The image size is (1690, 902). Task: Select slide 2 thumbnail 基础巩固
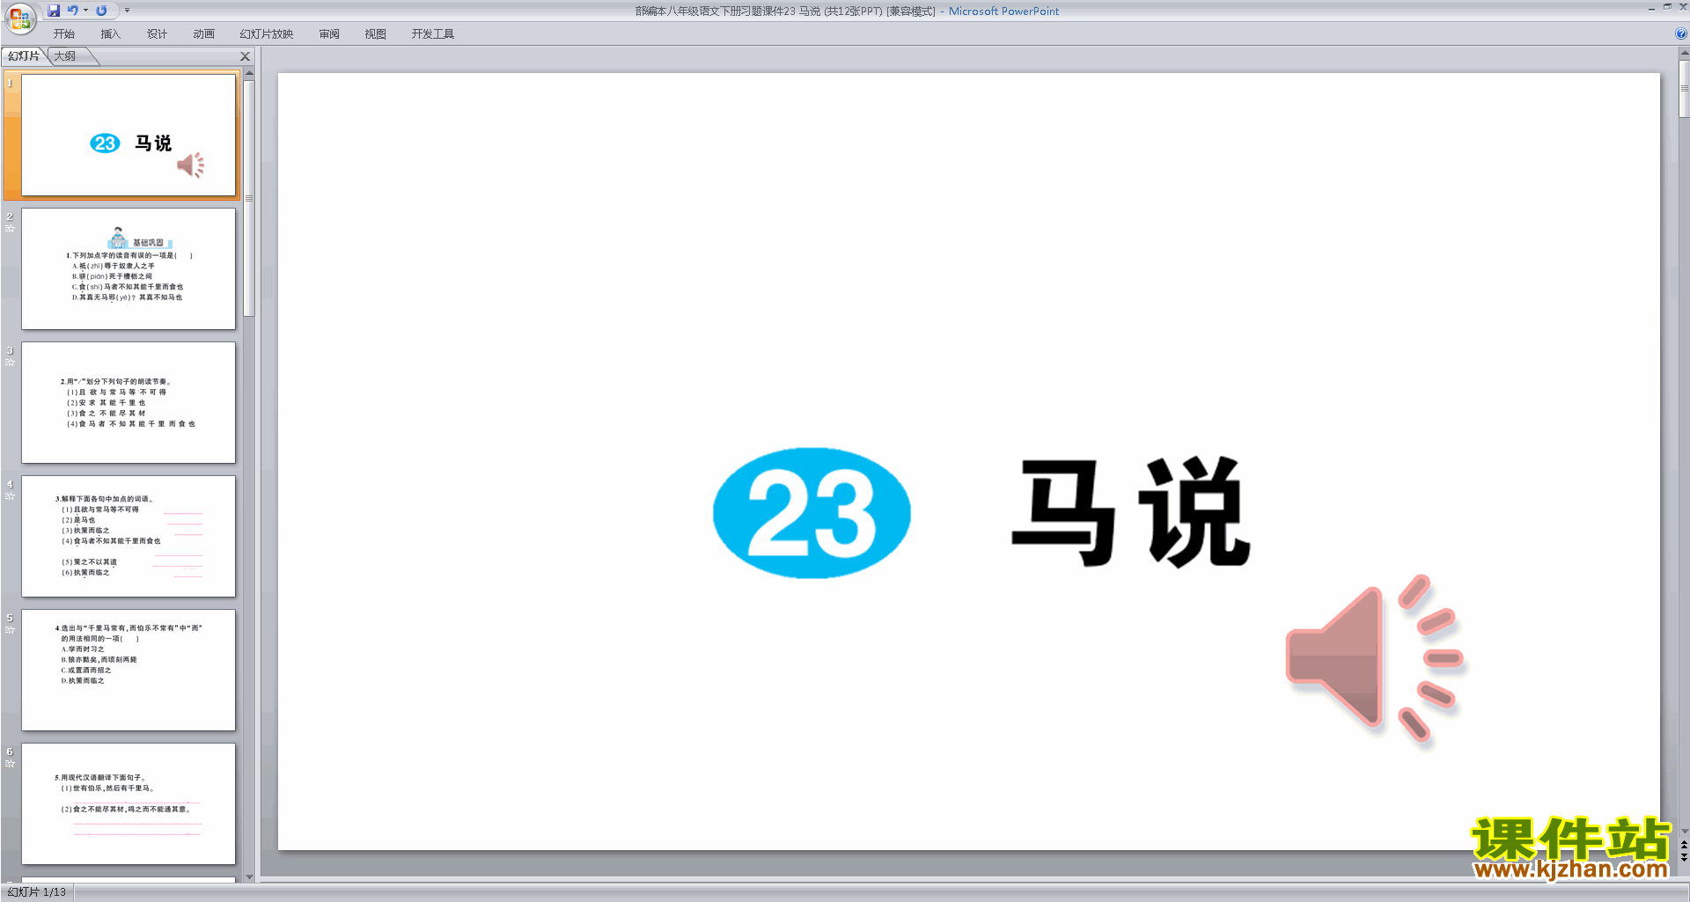point(129,269)
